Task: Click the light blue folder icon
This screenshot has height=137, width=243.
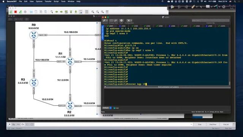Action: point(31,12)
